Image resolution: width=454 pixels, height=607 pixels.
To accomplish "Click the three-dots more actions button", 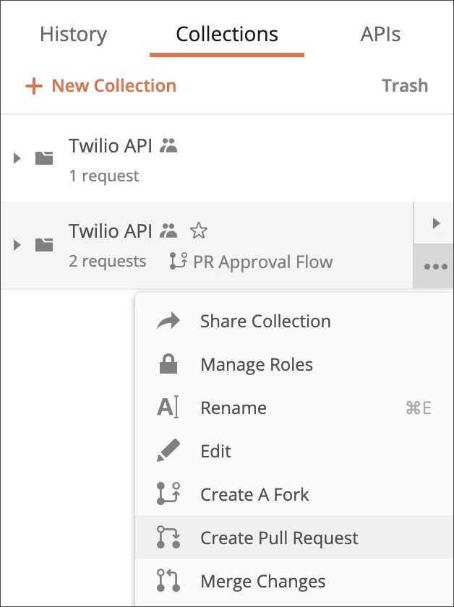I will pos(436,267).
